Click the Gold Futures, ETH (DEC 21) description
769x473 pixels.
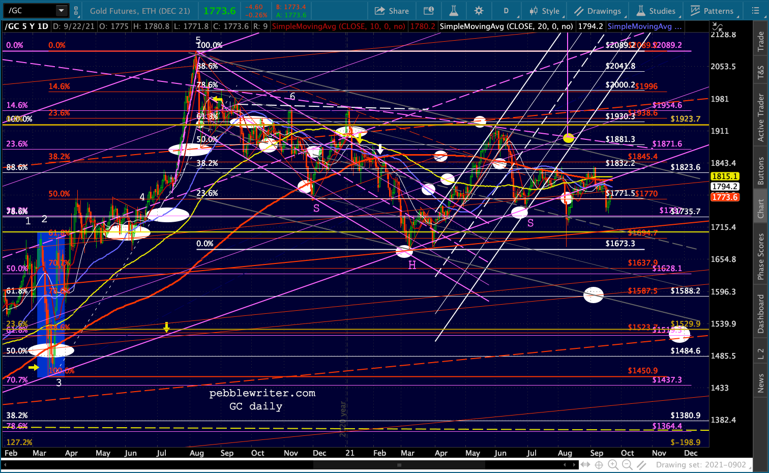(140, 11)
